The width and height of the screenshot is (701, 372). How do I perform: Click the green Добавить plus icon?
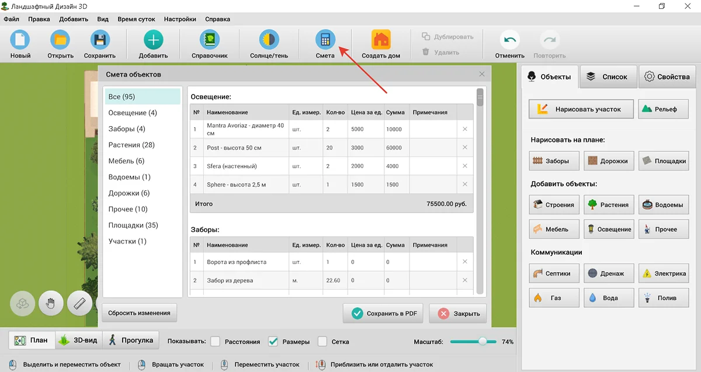pos(153,41)
